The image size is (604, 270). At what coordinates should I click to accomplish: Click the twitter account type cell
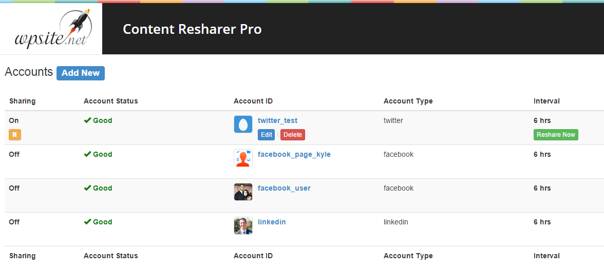[x=393, y=120]
